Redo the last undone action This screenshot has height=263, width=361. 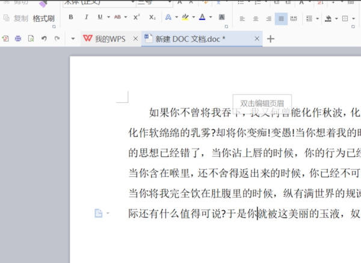[x=57, y=39]
